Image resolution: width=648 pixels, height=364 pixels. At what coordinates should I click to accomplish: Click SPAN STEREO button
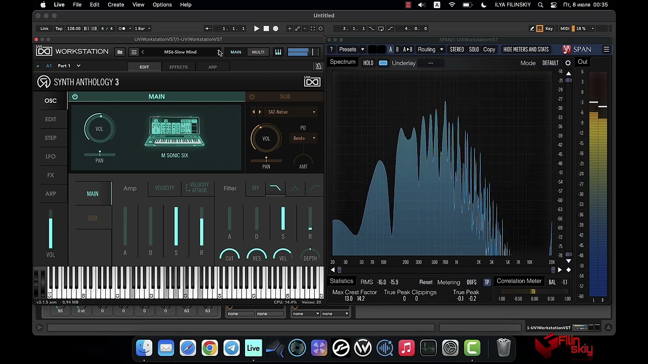point(457,50)
